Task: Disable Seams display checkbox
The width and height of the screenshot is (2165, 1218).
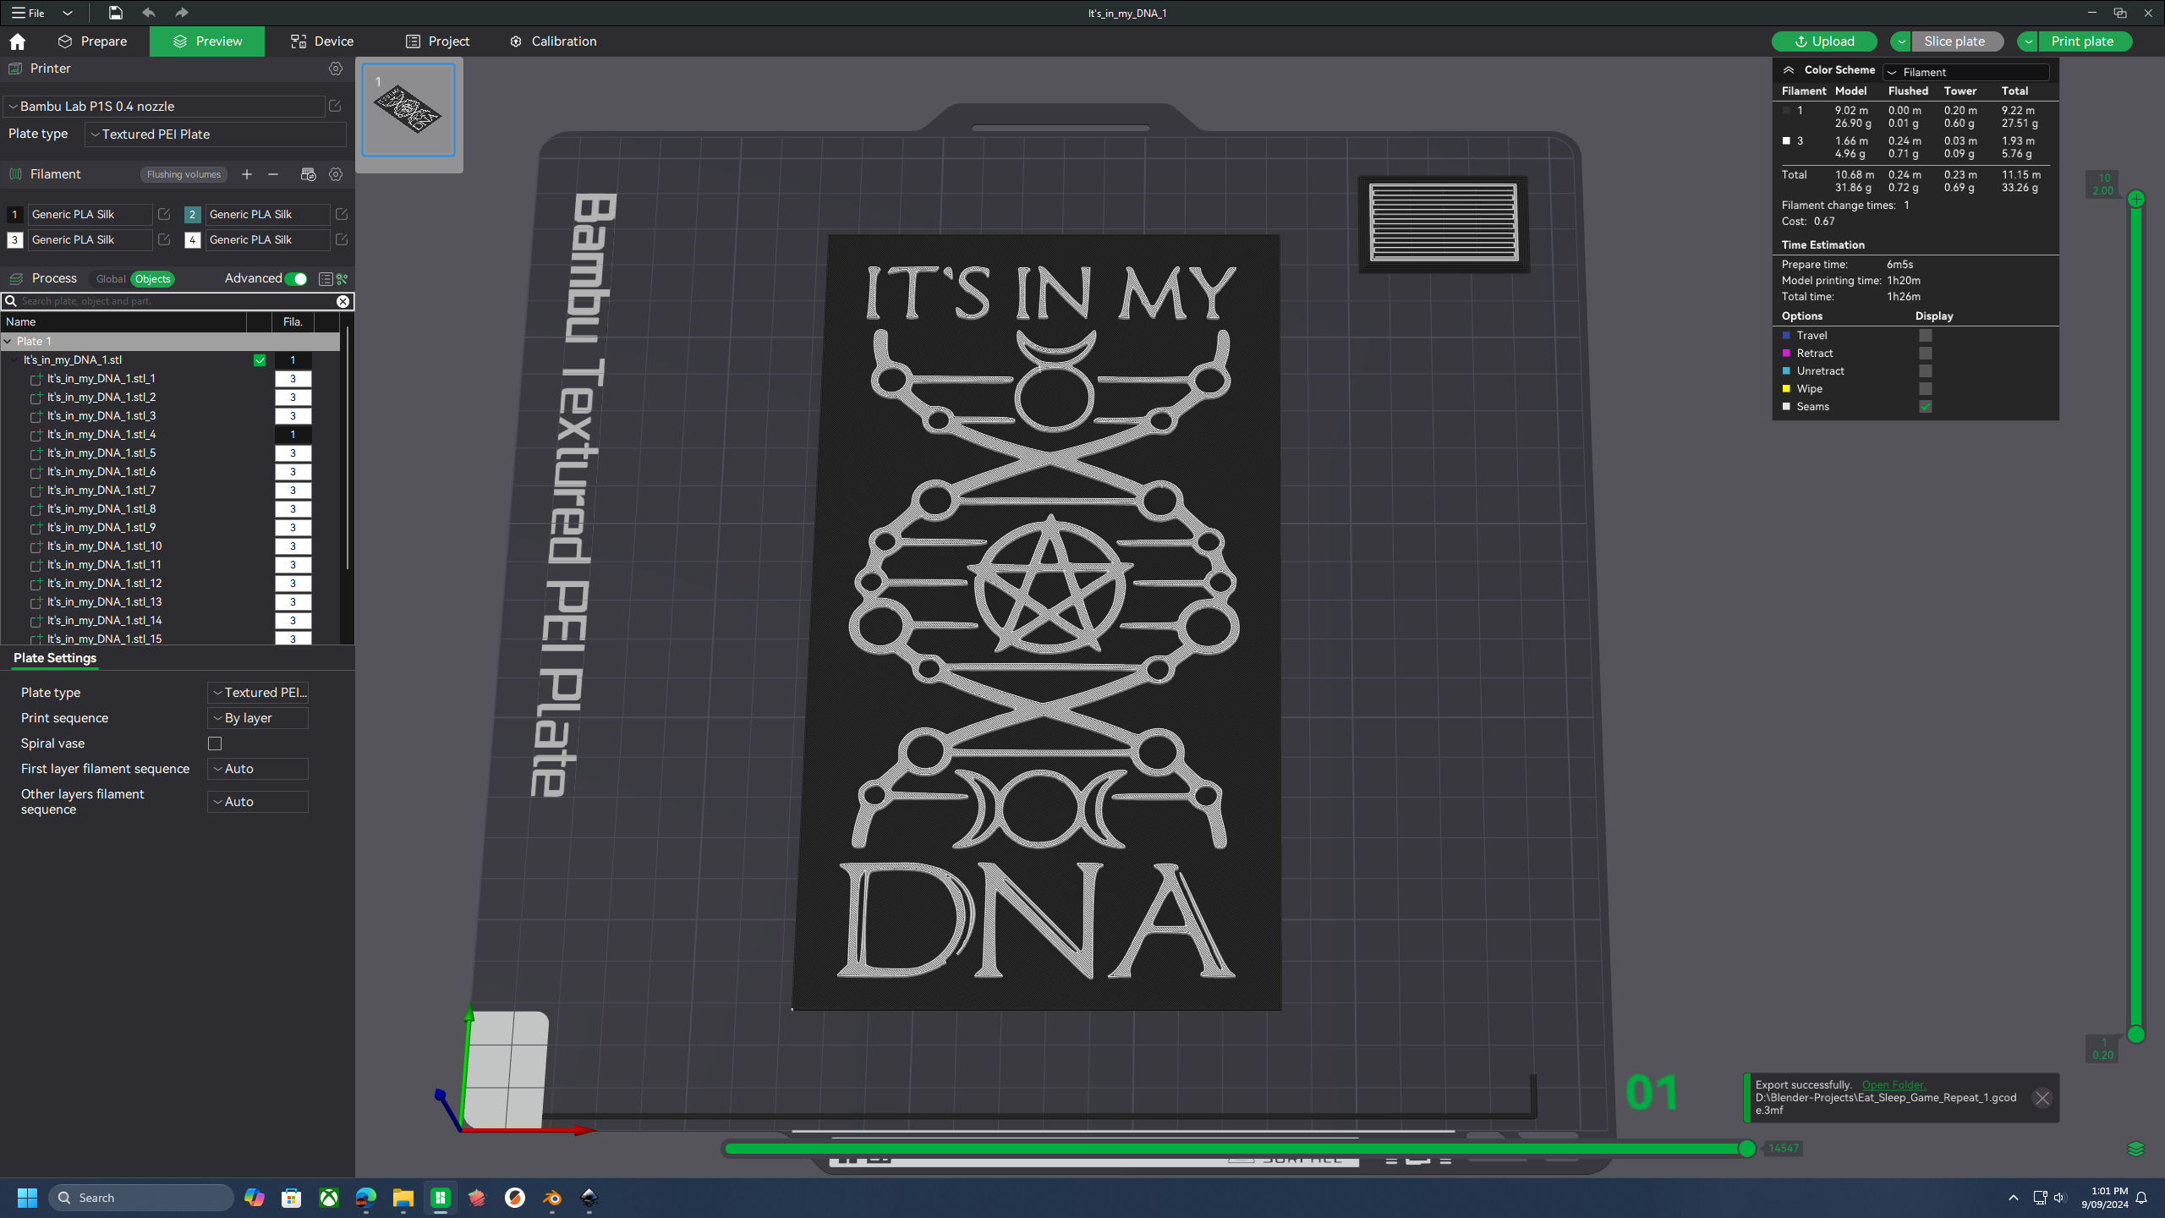Action: 1926,407
